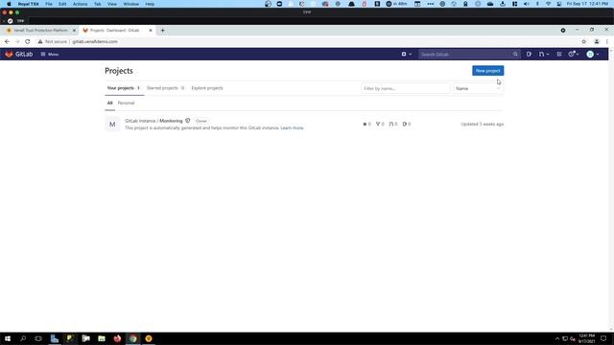Screen dimensions: 614x345
Task: Open the Royal TSX menu in the menu bar
Action: (x=28, y=4)
